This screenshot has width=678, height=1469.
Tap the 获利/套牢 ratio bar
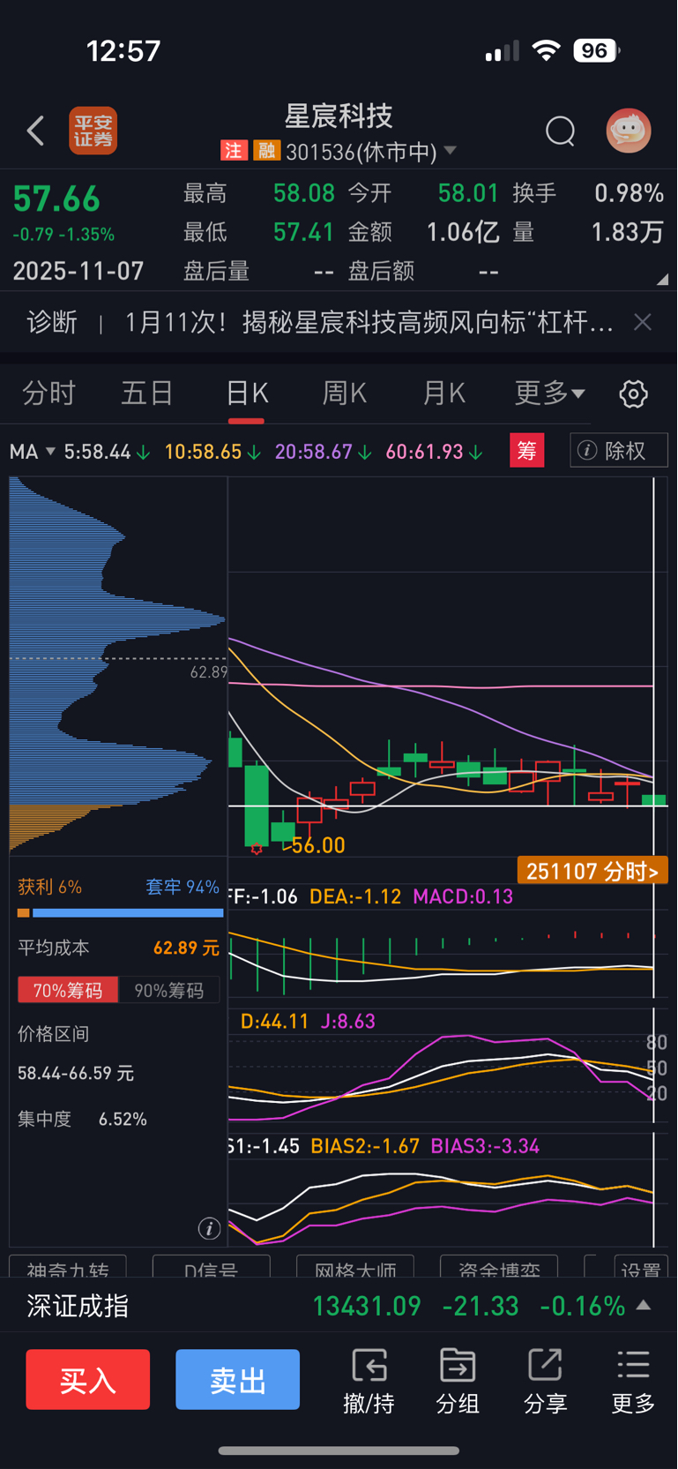pos(121,913)
